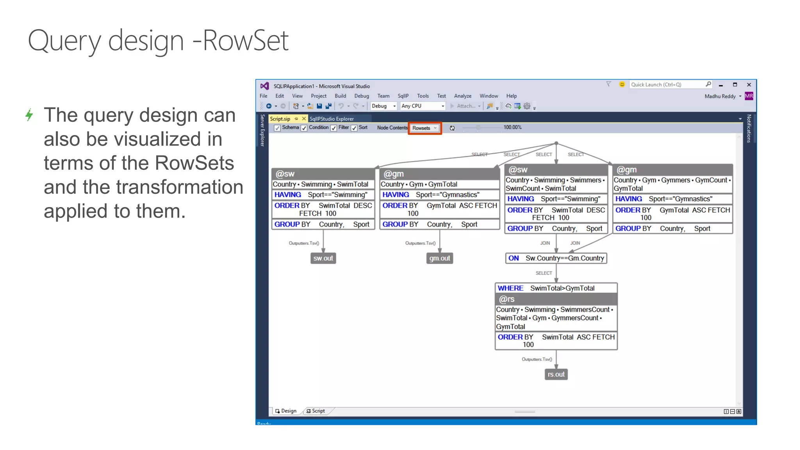Image resolution: width=800 pixels, height=450 pixels.
Task: Open the File menu
Action: point(264,96)
